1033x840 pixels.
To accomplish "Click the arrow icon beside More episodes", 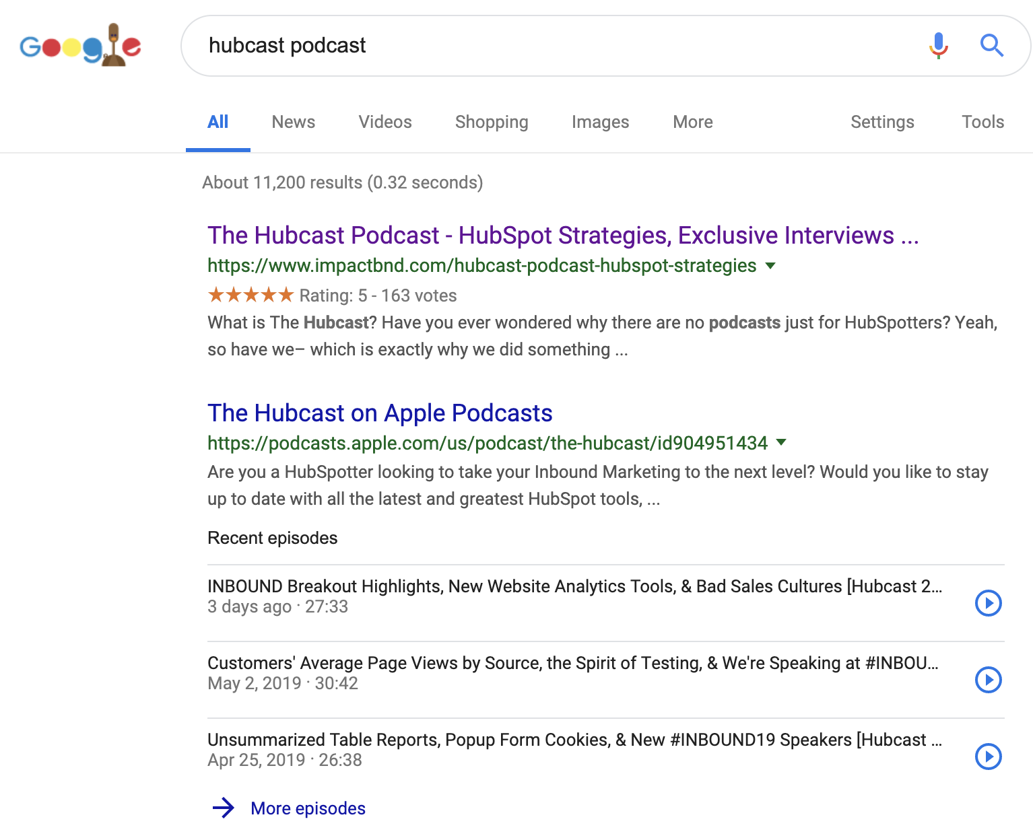I will (x=223, y=808).
